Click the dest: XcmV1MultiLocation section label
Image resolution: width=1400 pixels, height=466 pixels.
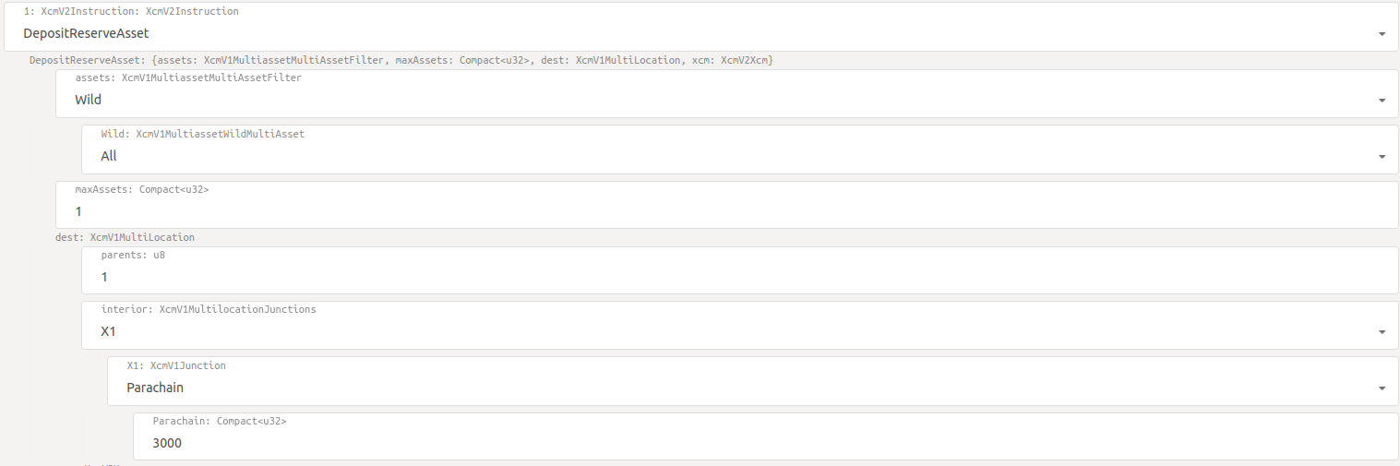(x=125, y=237)
